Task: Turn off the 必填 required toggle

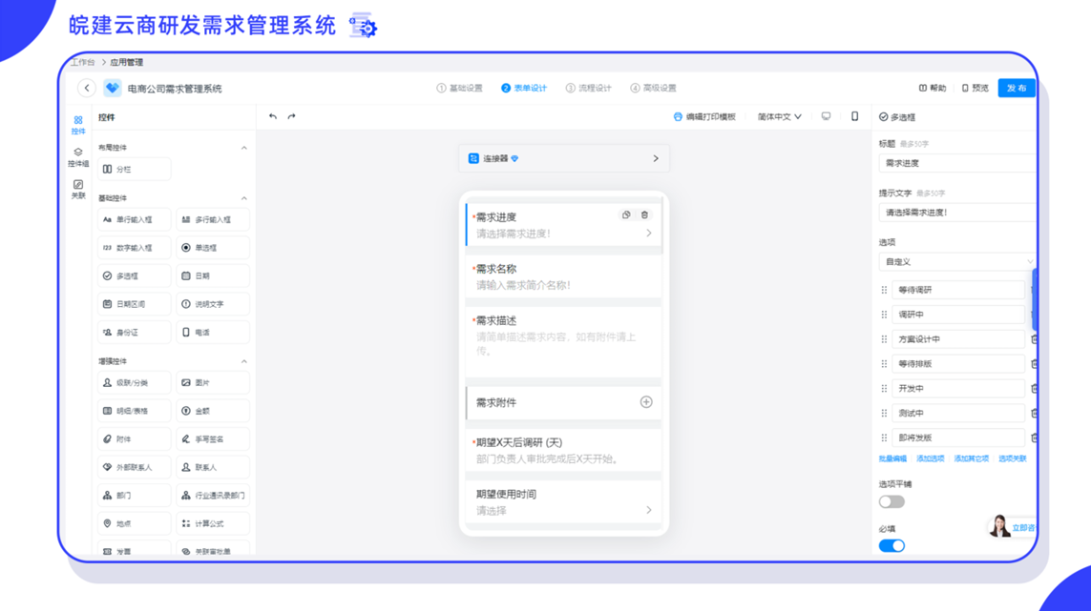Action: 892,545
